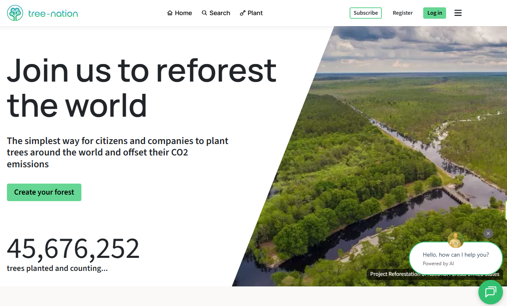Open the Register link
The width and height of the screenshot is (507, 306).
pos(402,13)
